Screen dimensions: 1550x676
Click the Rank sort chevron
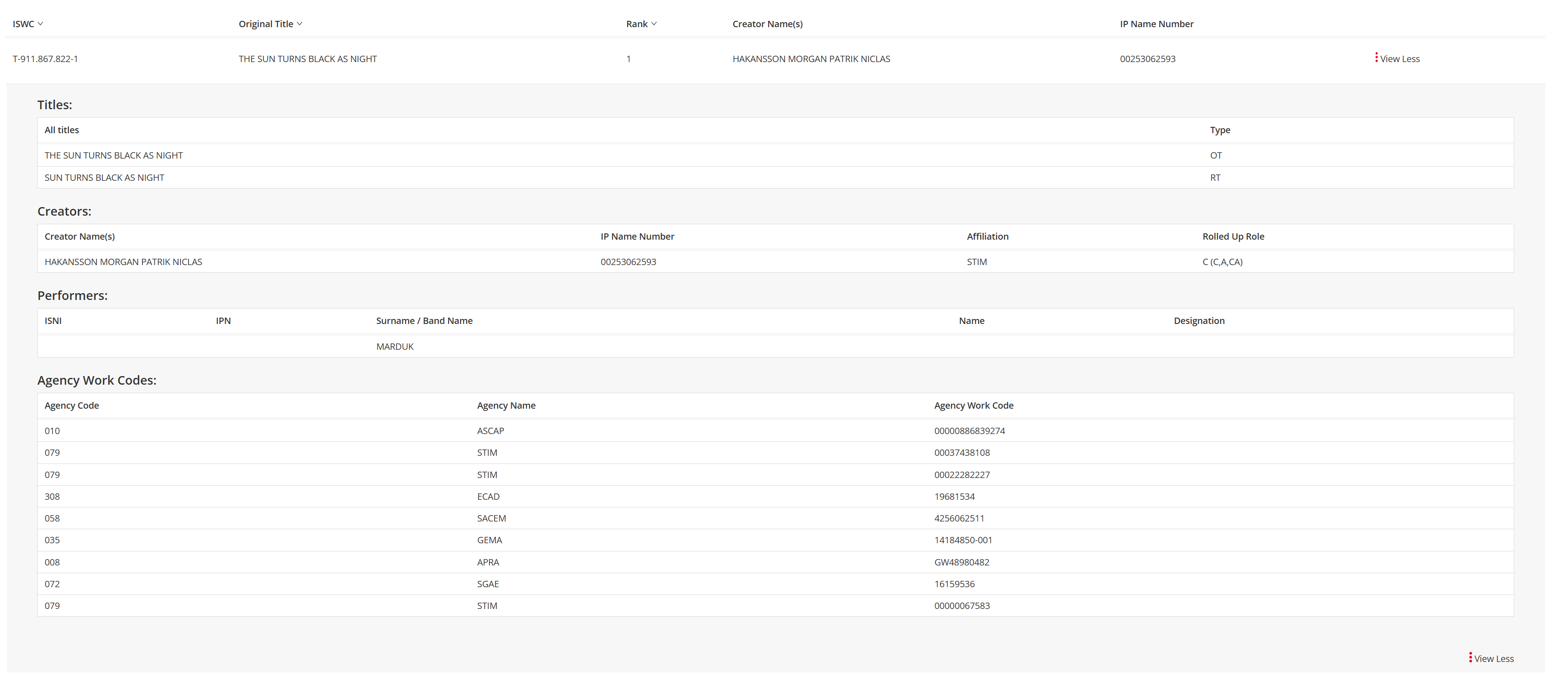coord(654,24)
